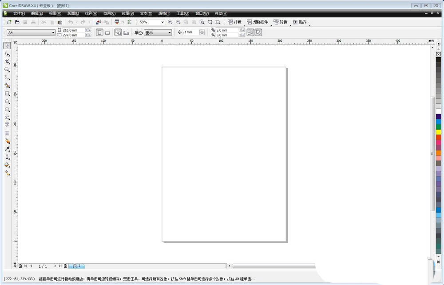Viewport: 444px width, 285px height.
Task: Select the Zoom tool in the toolbox
Action: pyautogui.click(x=7, y=70)
